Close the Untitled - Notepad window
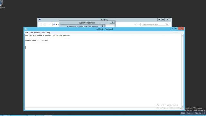The height and width of the screenshot is (116, 206). [181, 29]
